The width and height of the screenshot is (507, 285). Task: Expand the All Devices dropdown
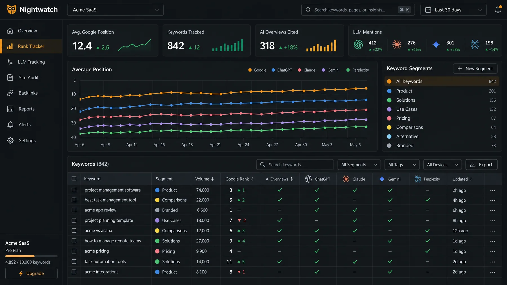(442, 165)
